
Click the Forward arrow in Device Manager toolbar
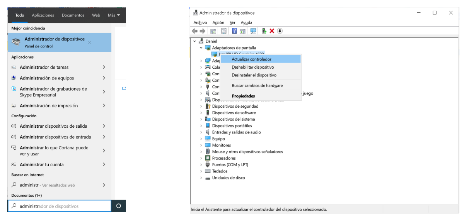click(x=202, y=31)
